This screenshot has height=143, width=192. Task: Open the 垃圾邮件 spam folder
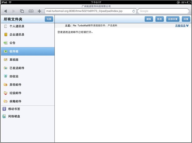[15, 93]
